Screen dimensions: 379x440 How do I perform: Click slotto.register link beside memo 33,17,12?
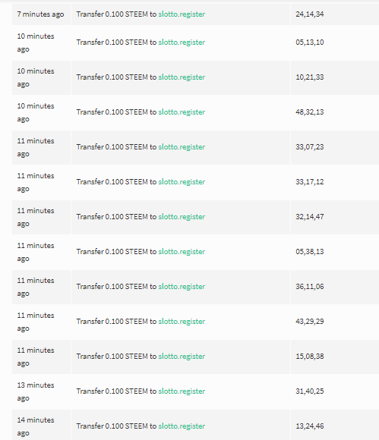[182, 182]
